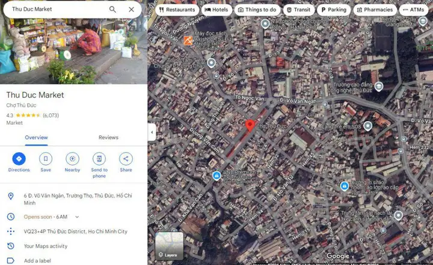This screenshot has height=265, width=433.
Task: Select Trường cao đẳng Công nghệ marker
Action: (379, 87)
